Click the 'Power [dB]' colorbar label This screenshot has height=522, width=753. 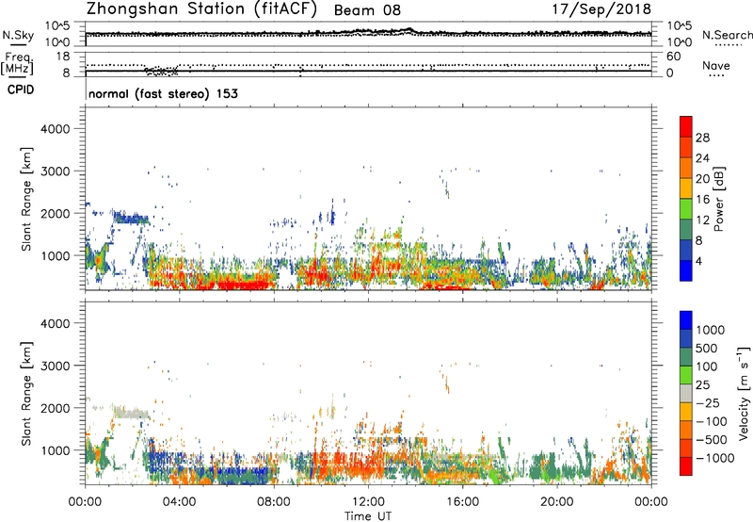718,199
